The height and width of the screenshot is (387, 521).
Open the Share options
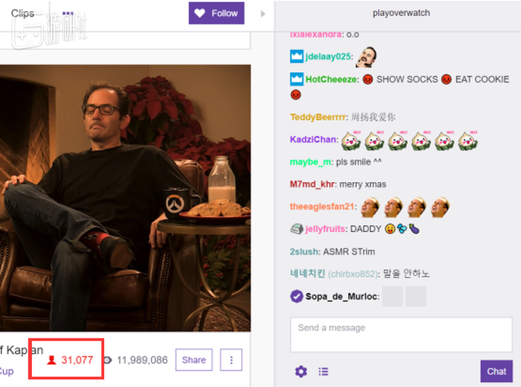tap(194, 360)
